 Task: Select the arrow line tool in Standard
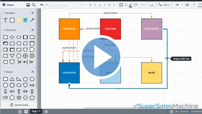click(x=32, y=20)
